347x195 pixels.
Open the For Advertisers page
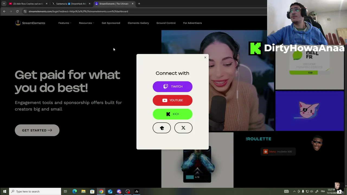point(192,23)
